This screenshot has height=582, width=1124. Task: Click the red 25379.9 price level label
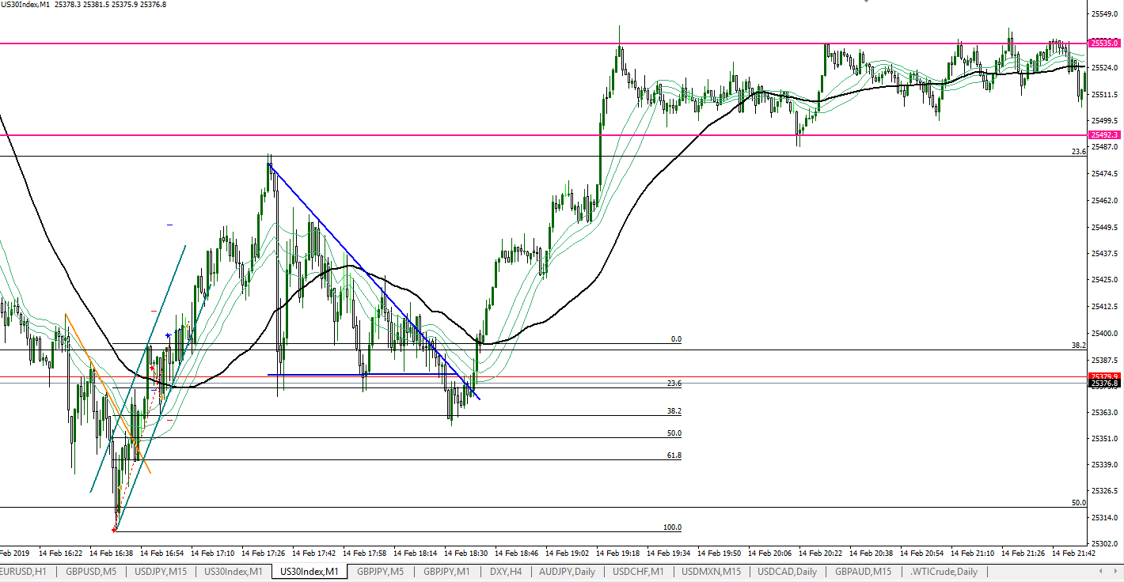tap(1104, 376)
